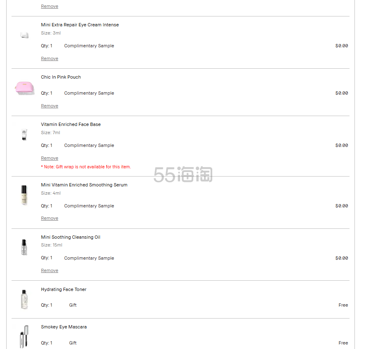Click the Hydrating Face Toner bottle image
366x349 pixels.
pos(24,299)
